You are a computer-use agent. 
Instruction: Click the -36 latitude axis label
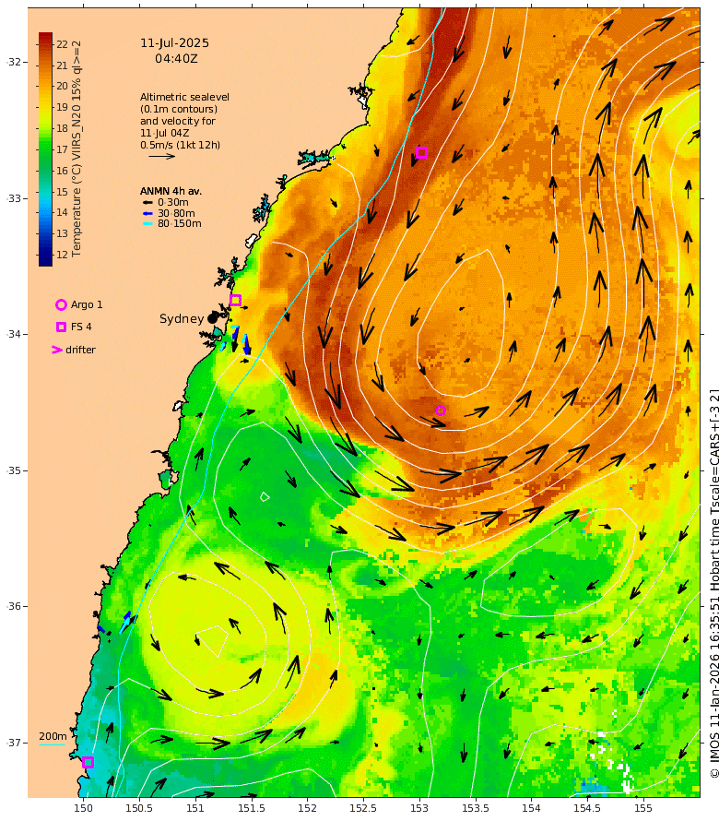point(15,606)
